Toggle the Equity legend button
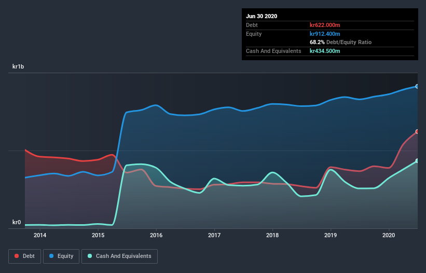This screenshot has width=426, height=273. click(x=61, y=256)
